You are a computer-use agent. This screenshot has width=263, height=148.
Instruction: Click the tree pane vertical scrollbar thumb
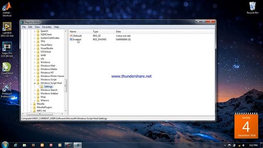(x=66, y=86)
